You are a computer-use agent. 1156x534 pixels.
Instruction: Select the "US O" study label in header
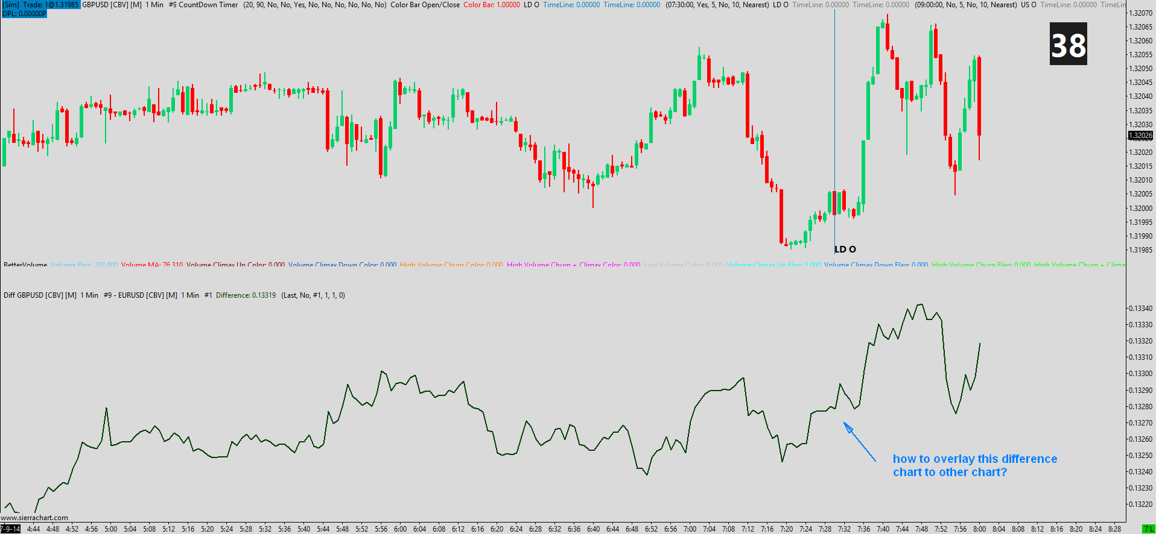[1029, 5]
